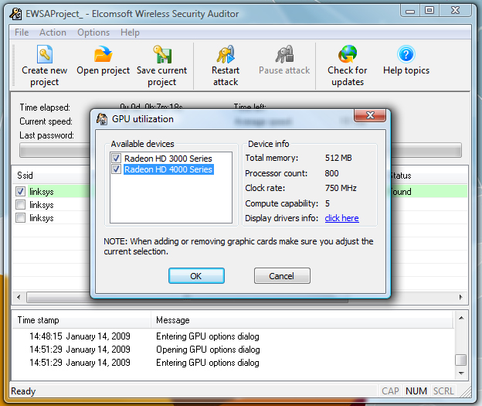The image size is (482, 406).
Task: Toggle the Radeon HD 3000 Series checkbox
Action: [x=116, y=159]
